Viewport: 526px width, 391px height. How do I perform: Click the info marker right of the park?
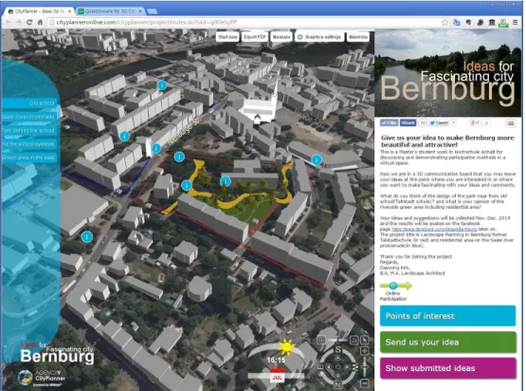(x=317, y=159)
